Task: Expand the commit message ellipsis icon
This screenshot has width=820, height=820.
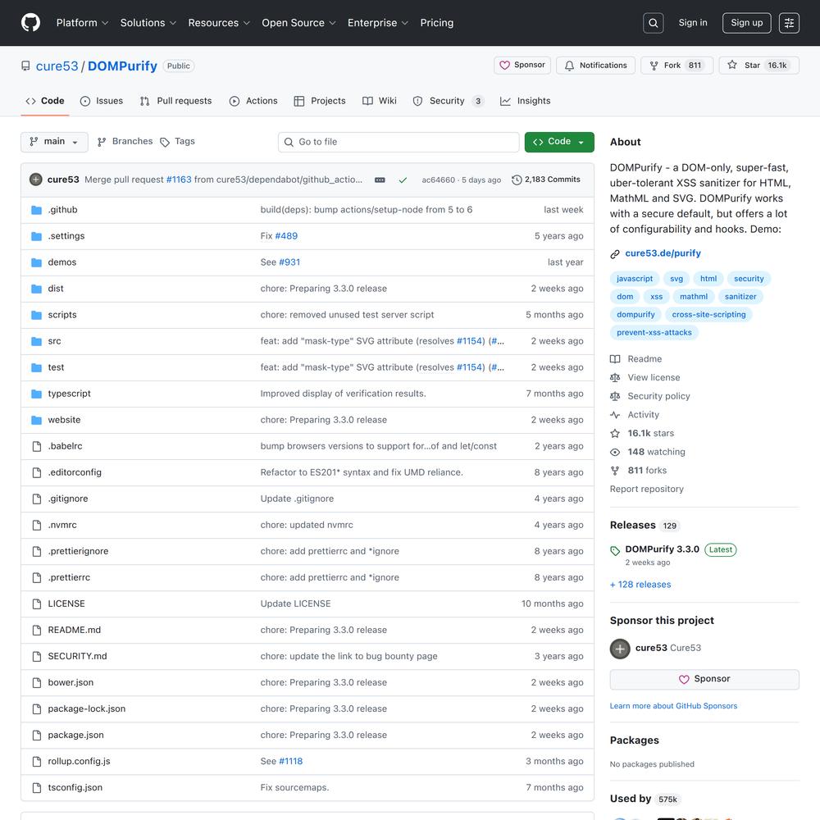Action: click(x=380, y=180)
